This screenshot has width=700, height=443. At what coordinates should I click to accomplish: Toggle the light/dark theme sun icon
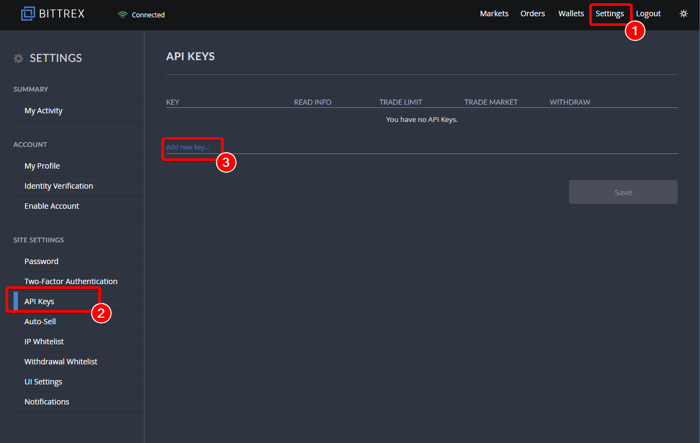pos(684,14)
